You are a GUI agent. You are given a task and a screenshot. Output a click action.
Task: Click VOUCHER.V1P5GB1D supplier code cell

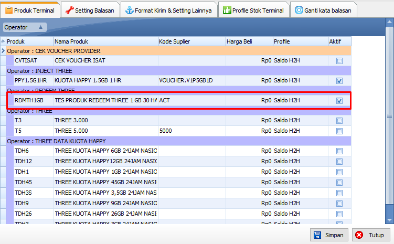tap(191, 80)
